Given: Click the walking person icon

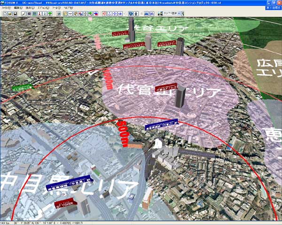Looking at the screenshot, I should [45, 14].
